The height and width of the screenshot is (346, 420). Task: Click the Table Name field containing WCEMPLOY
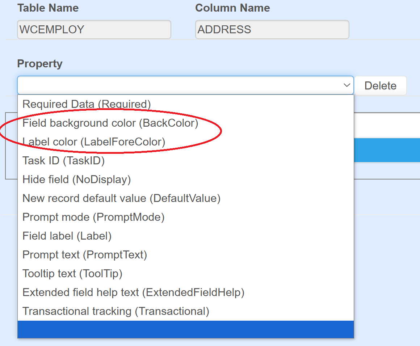94,30
